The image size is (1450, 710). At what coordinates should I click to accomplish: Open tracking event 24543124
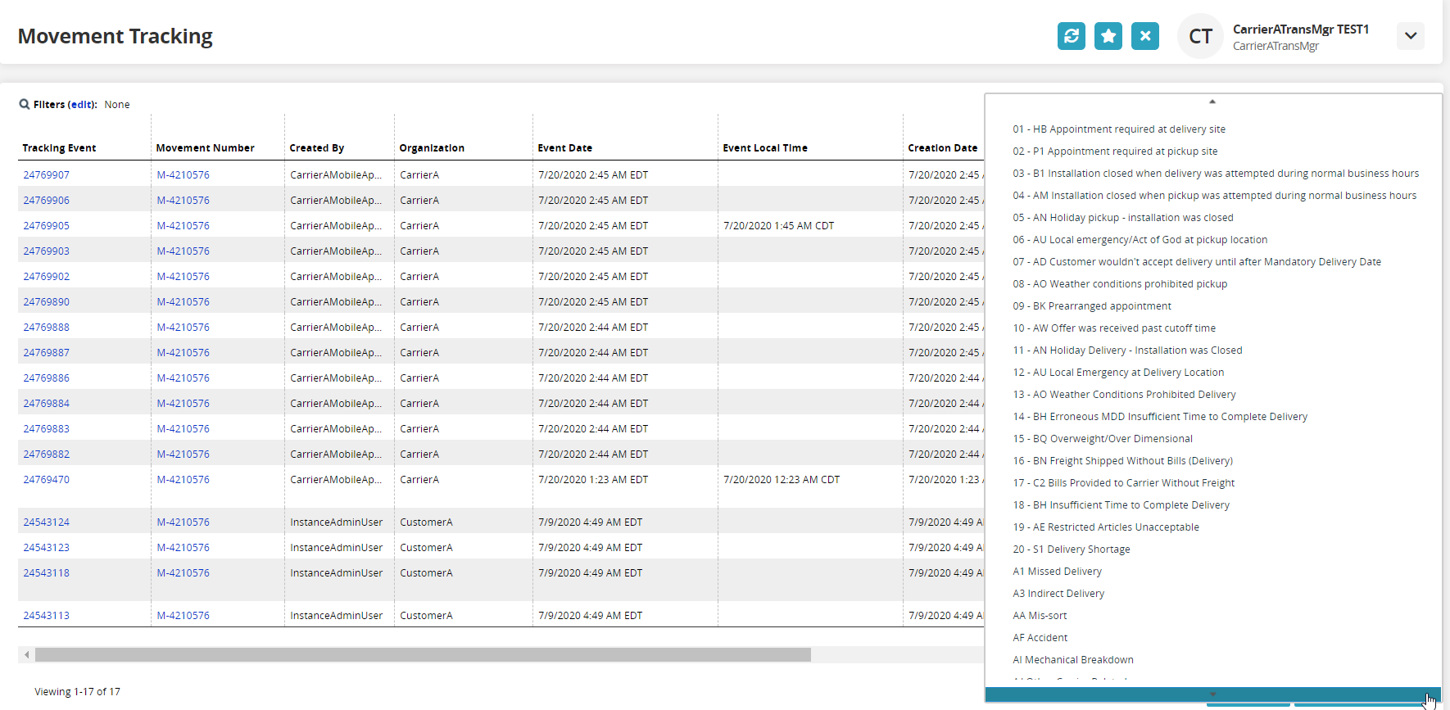click(x=46, y=522)
